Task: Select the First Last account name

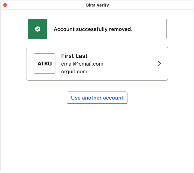Action: pyautogui.click(x=74, y=56)
